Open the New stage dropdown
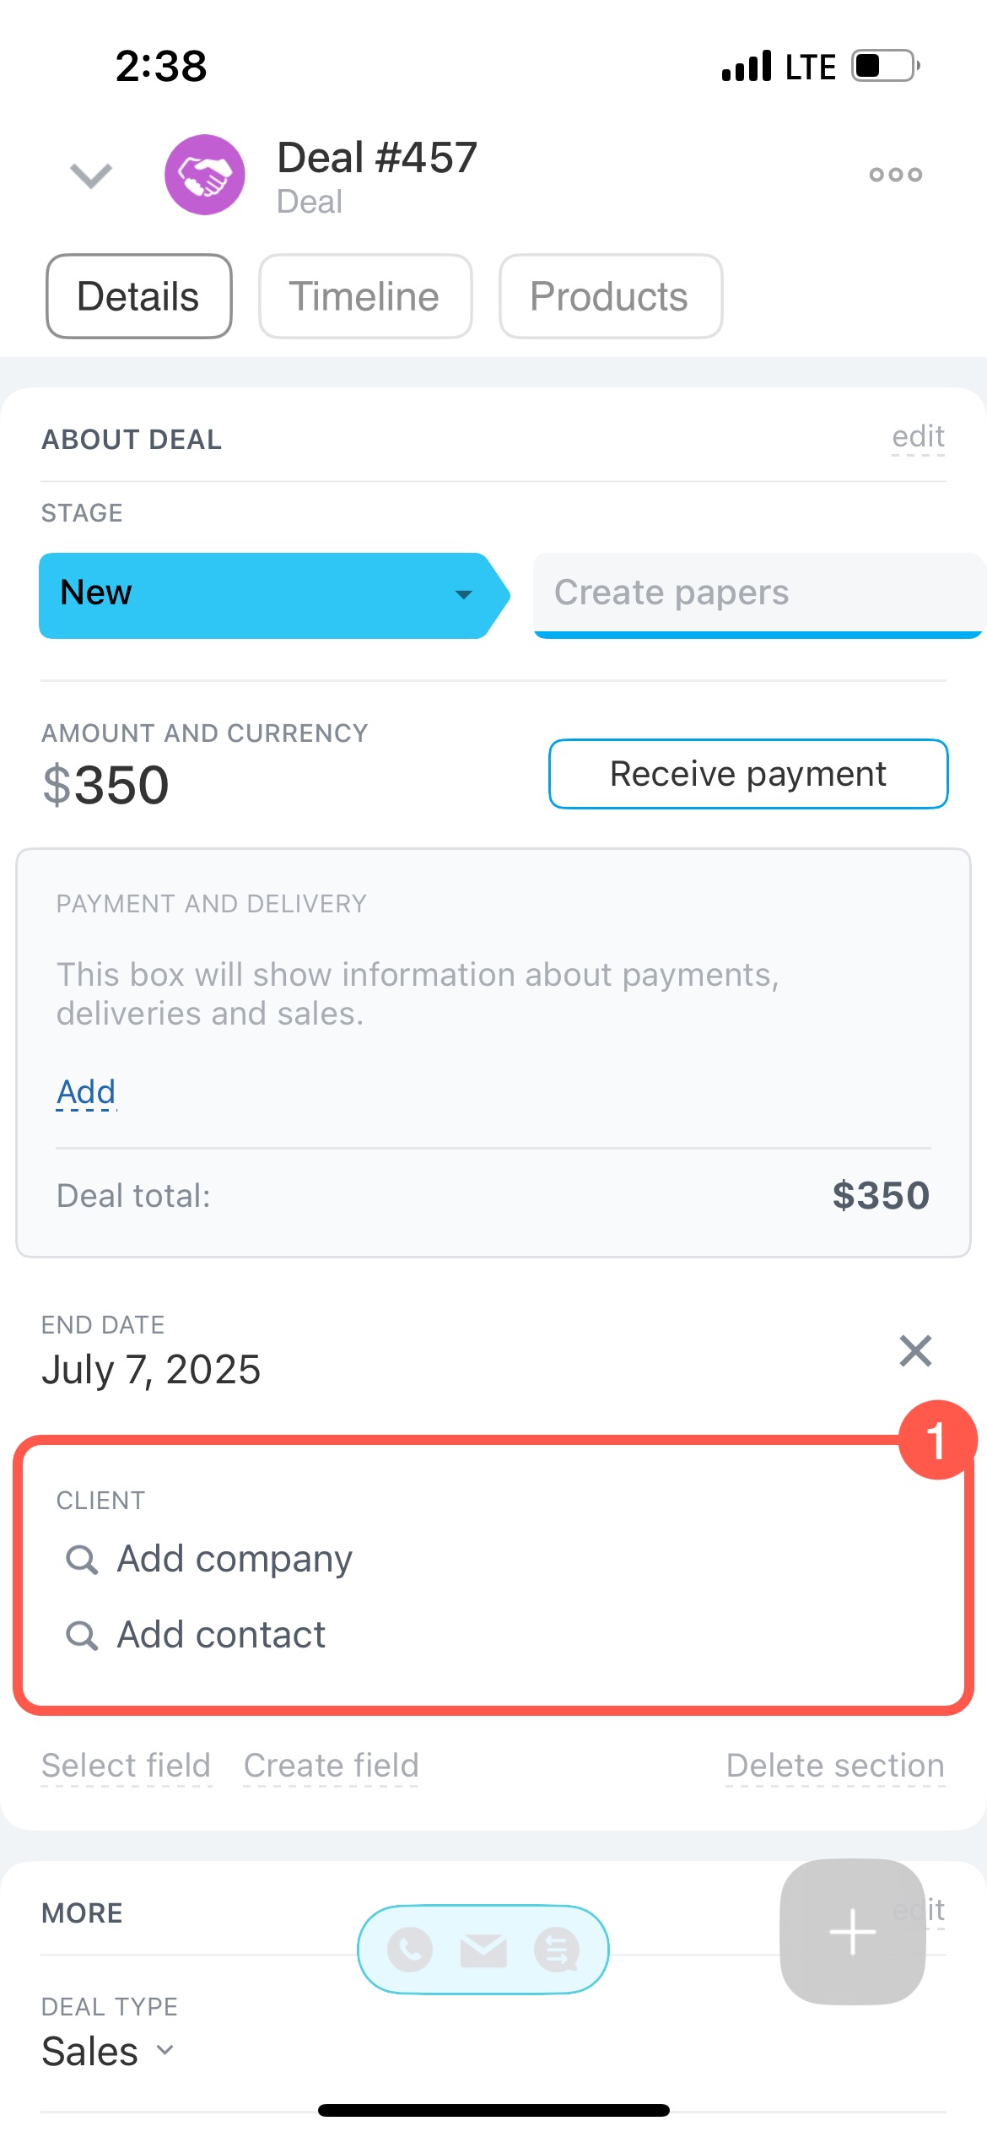Image resolution: width=987 pixels, height=2137 pixels. pyautogui.click(x=463, y=594)
